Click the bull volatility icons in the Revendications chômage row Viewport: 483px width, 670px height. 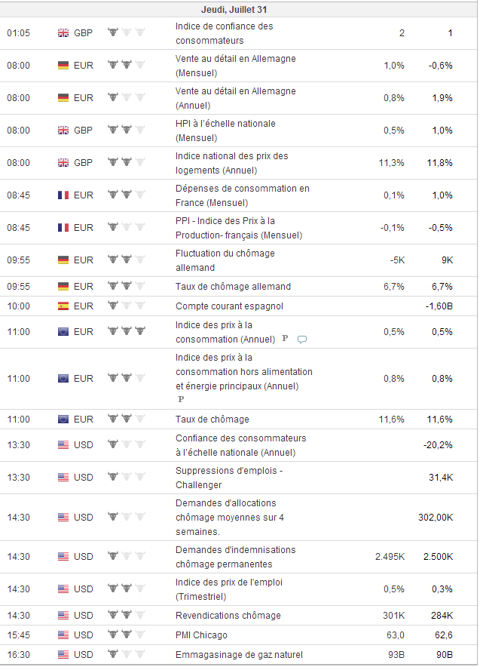127,616
